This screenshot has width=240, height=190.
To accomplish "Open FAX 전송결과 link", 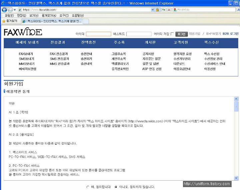I will pyautogui.click(x=59, y=54).
